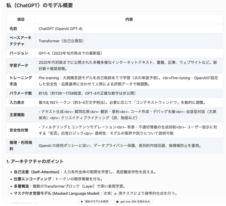This screenshot has height=206, width=226.
Task: Click the 倫理・利用規約 row label
Action: coord(21,146)
